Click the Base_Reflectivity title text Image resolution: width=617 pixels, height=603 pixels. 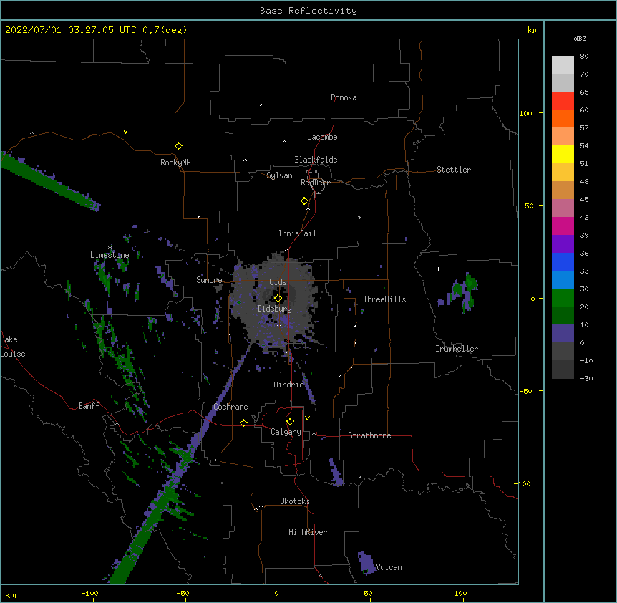308,11
